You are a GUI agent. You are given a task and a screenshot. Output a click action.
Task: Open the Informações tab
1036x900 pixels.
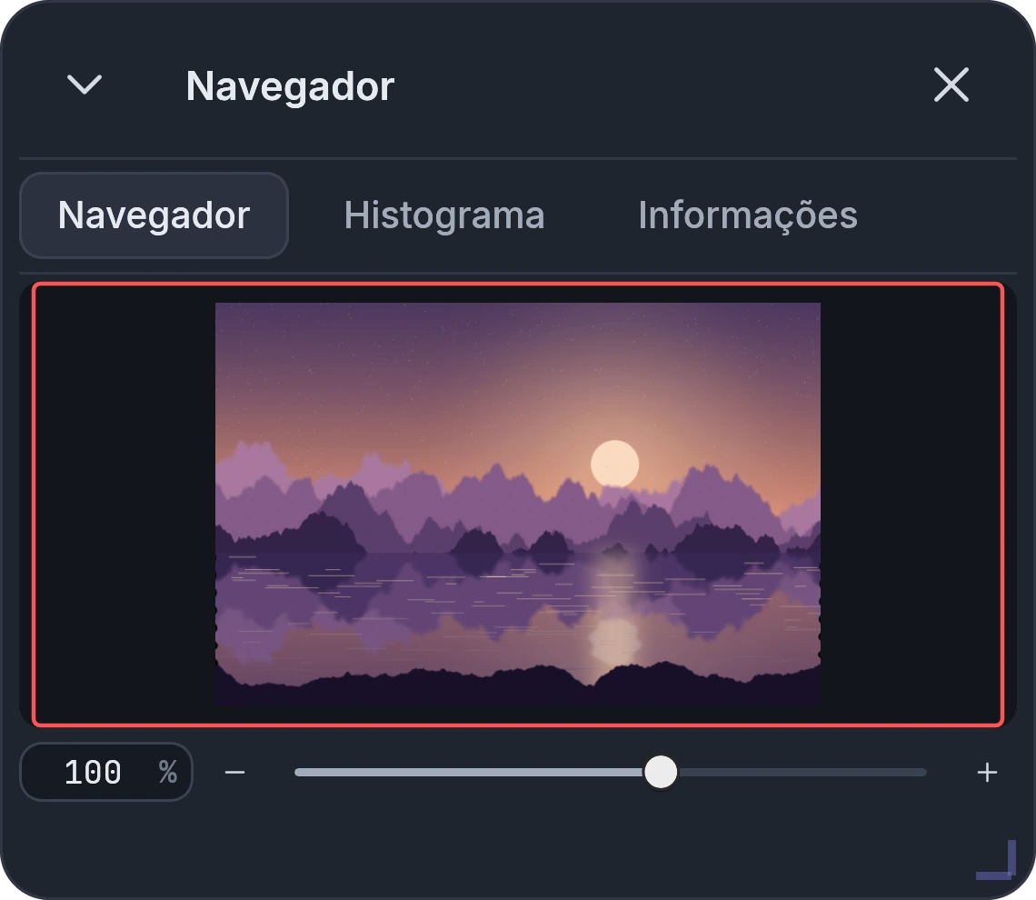[x=747, y=215]
